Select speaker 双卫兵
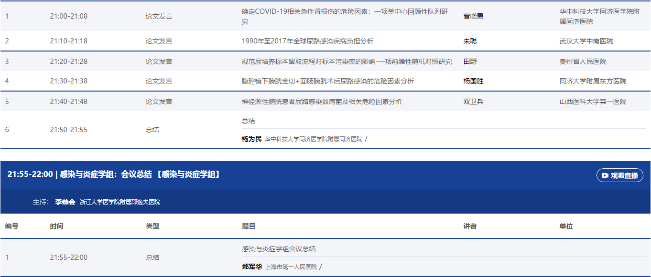 (x=473, y=102)
